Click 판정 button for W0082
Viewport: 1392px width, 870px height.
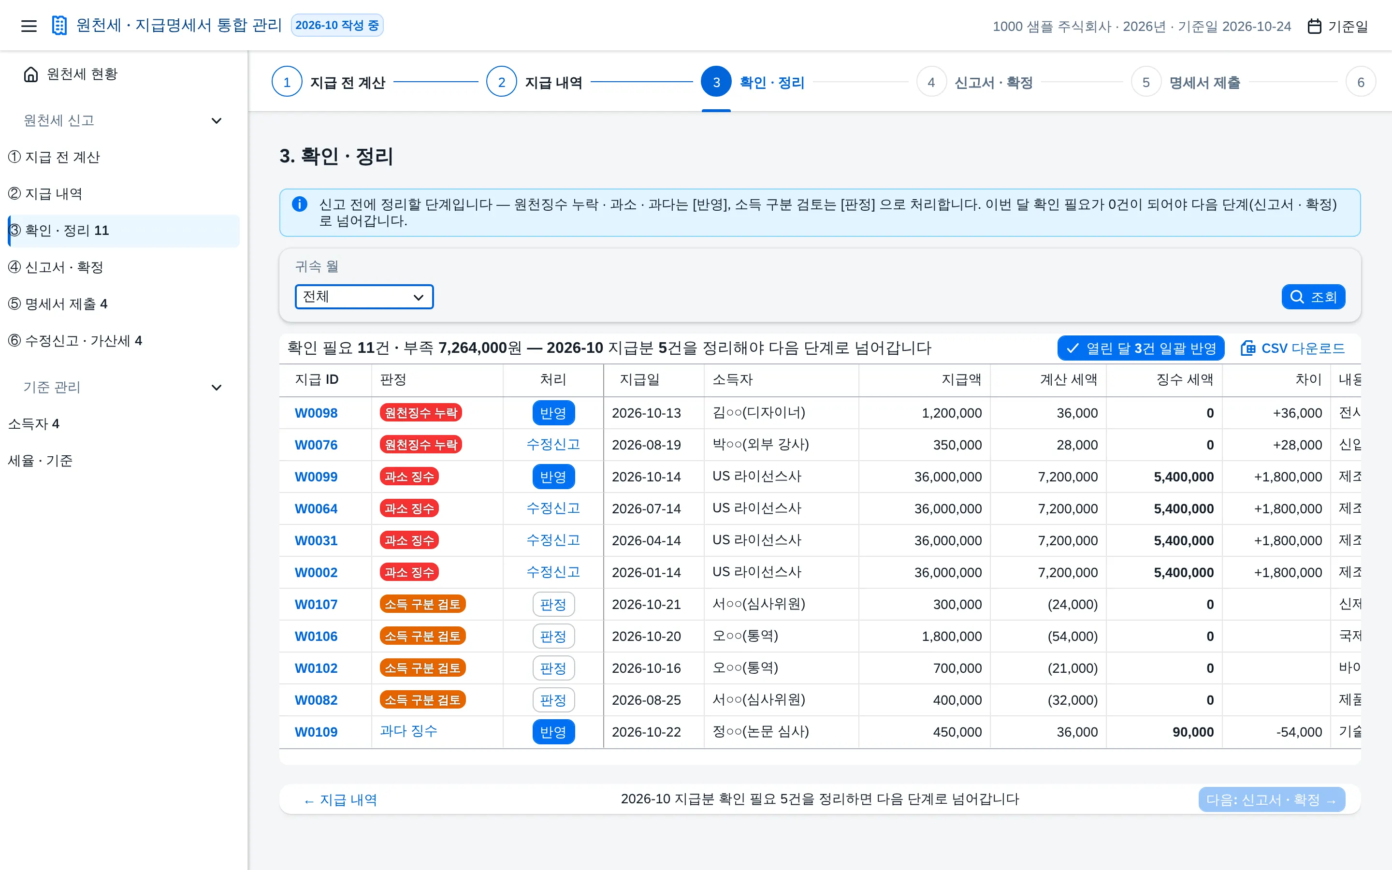(x=553, y=700)
